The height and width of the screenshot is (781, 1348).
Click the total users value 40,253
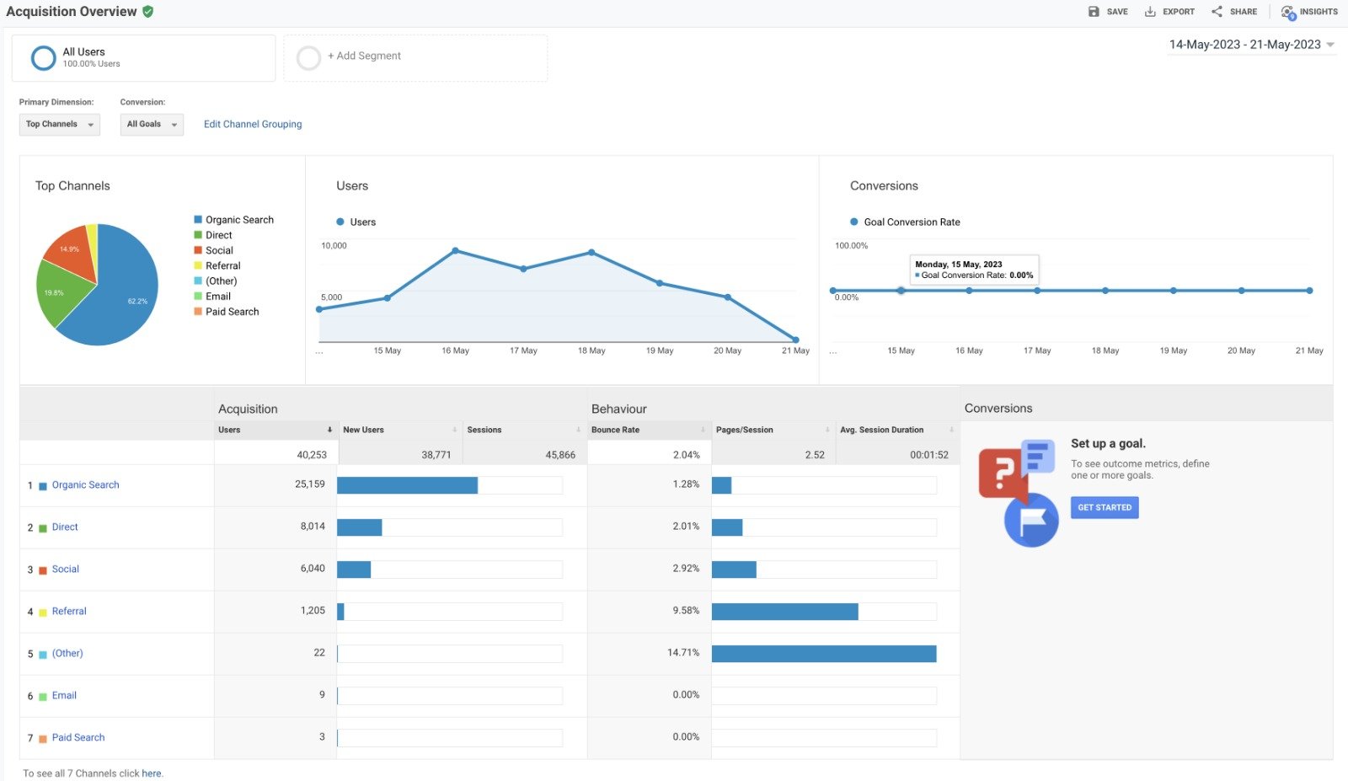click(x=312, y=455)
